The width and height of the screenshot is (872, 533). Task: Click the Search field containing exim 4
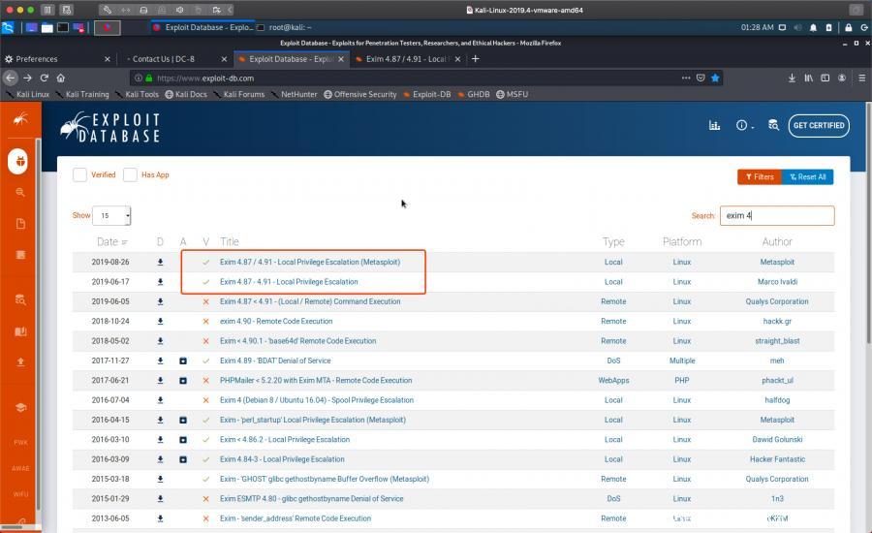tap(777, 216)
